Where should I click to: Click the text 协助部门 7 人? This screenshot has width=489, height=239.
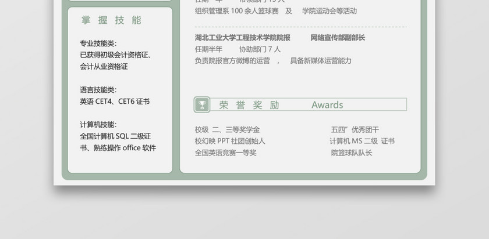[260, 49]
